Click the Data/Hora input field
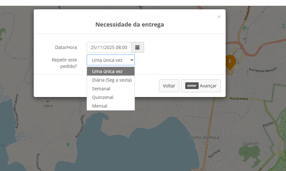The image size is (286, 171). (x=109, y=47)
